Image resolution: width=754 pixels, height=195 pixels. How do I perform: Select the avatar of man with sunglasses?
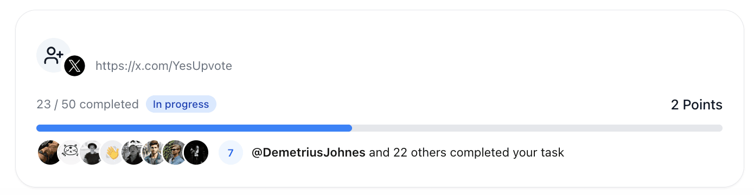click(175, 153)
